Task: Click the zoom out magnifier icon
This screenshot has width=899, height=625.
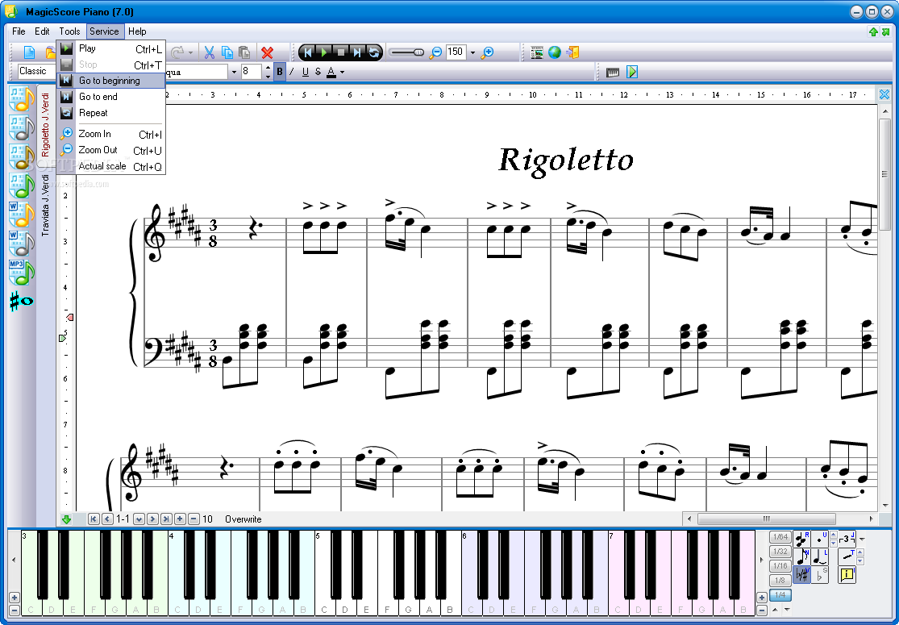Action: (x=435, y=52)
